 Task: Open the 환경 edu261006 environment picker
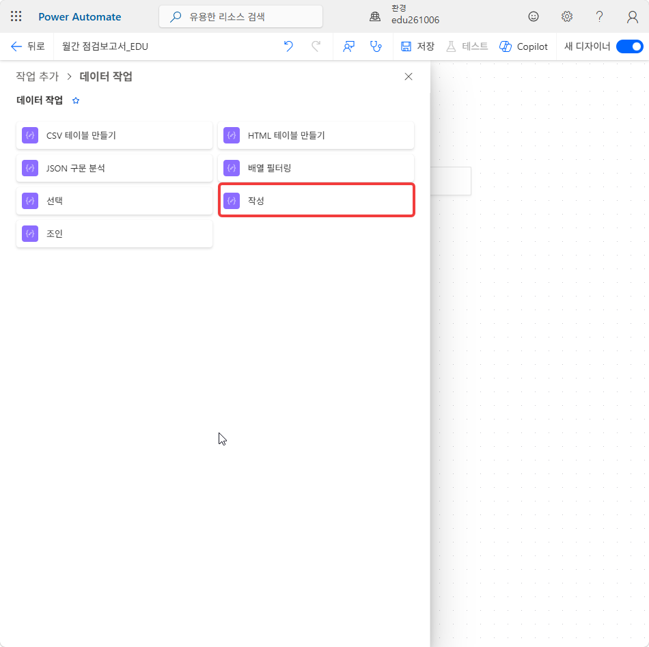pos(404,14)
